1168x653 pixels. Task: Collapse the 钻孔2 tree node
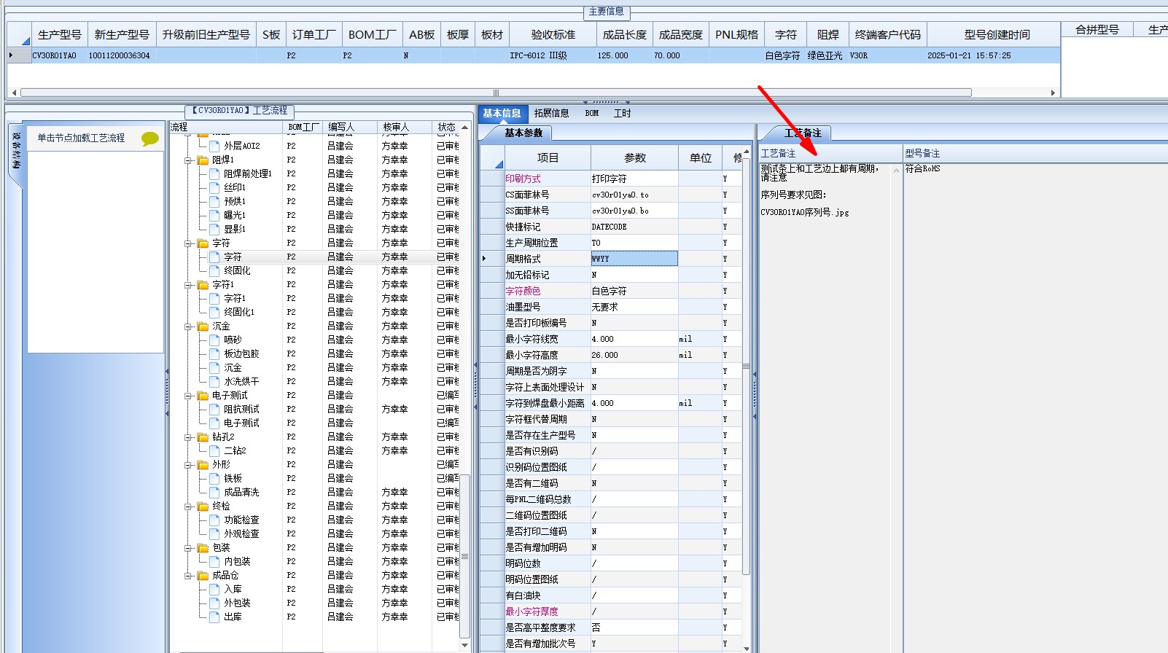(189, 437)
